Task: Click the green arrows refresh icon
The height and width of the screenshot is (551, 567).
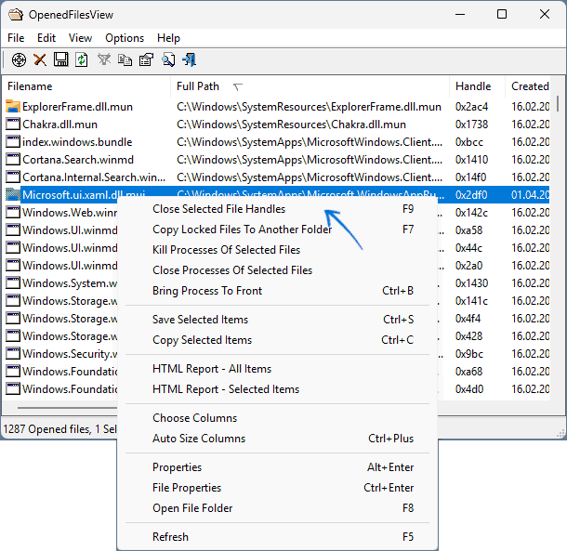Action: [x=82, y=60]
